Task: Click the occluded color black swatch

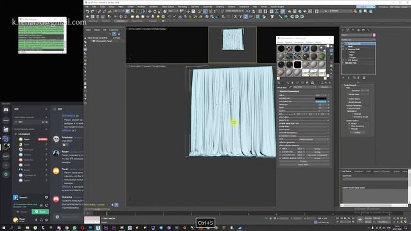Action: (x=321, y=98)
